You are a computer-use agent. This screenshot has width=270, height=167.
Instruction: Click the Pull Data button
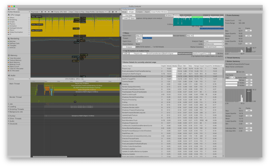(129, 16)
